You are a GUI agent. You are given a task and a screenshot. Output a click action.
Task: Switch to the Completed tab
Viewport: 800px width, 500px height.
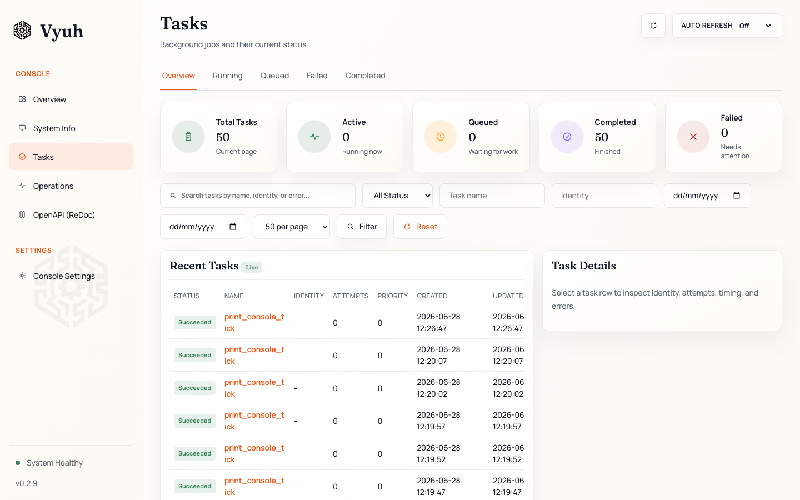click(365, 76)
